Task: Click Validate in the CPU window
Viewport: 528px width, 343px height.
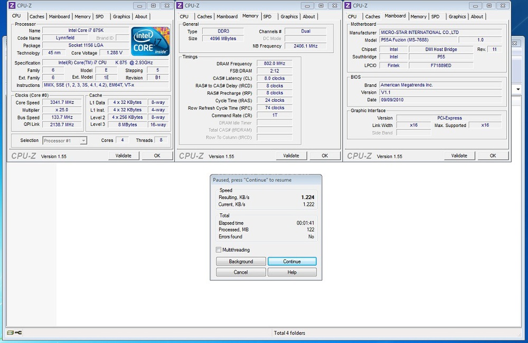Action: (124, 155)
